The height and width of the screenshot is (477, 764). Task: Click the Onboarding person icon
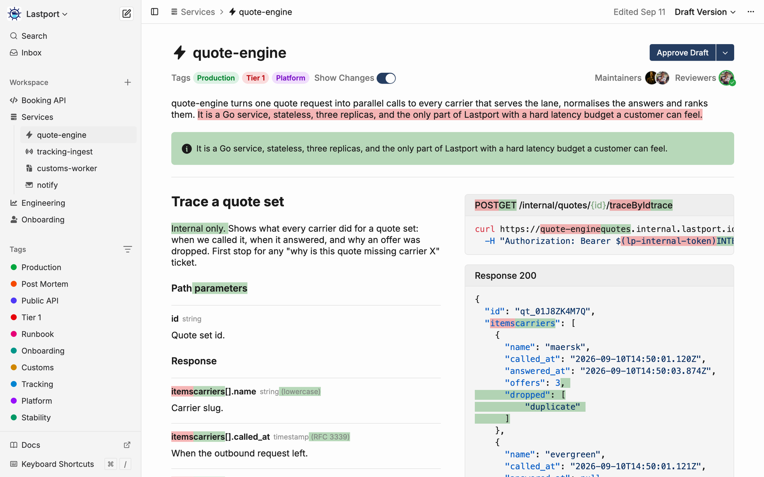coord(14,219)
